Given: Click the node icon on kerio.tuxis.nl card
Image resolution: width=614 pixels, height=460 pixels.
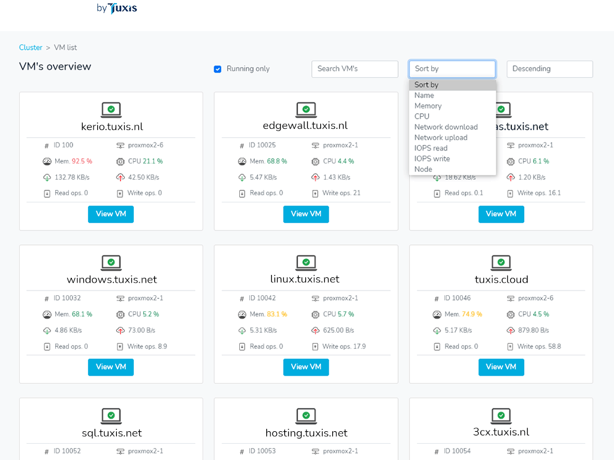Looking at the screenshot, I should tap(120, 146).
